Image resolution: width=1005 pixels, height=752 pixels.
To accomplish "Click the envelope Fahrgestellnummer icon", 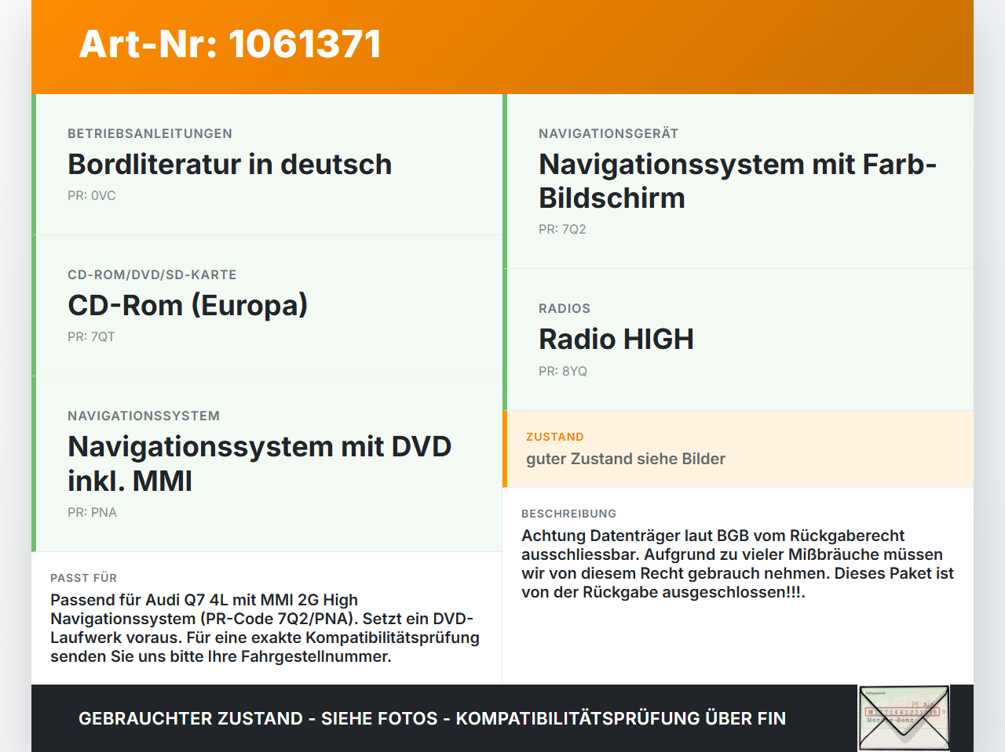I will pos(904,718).
